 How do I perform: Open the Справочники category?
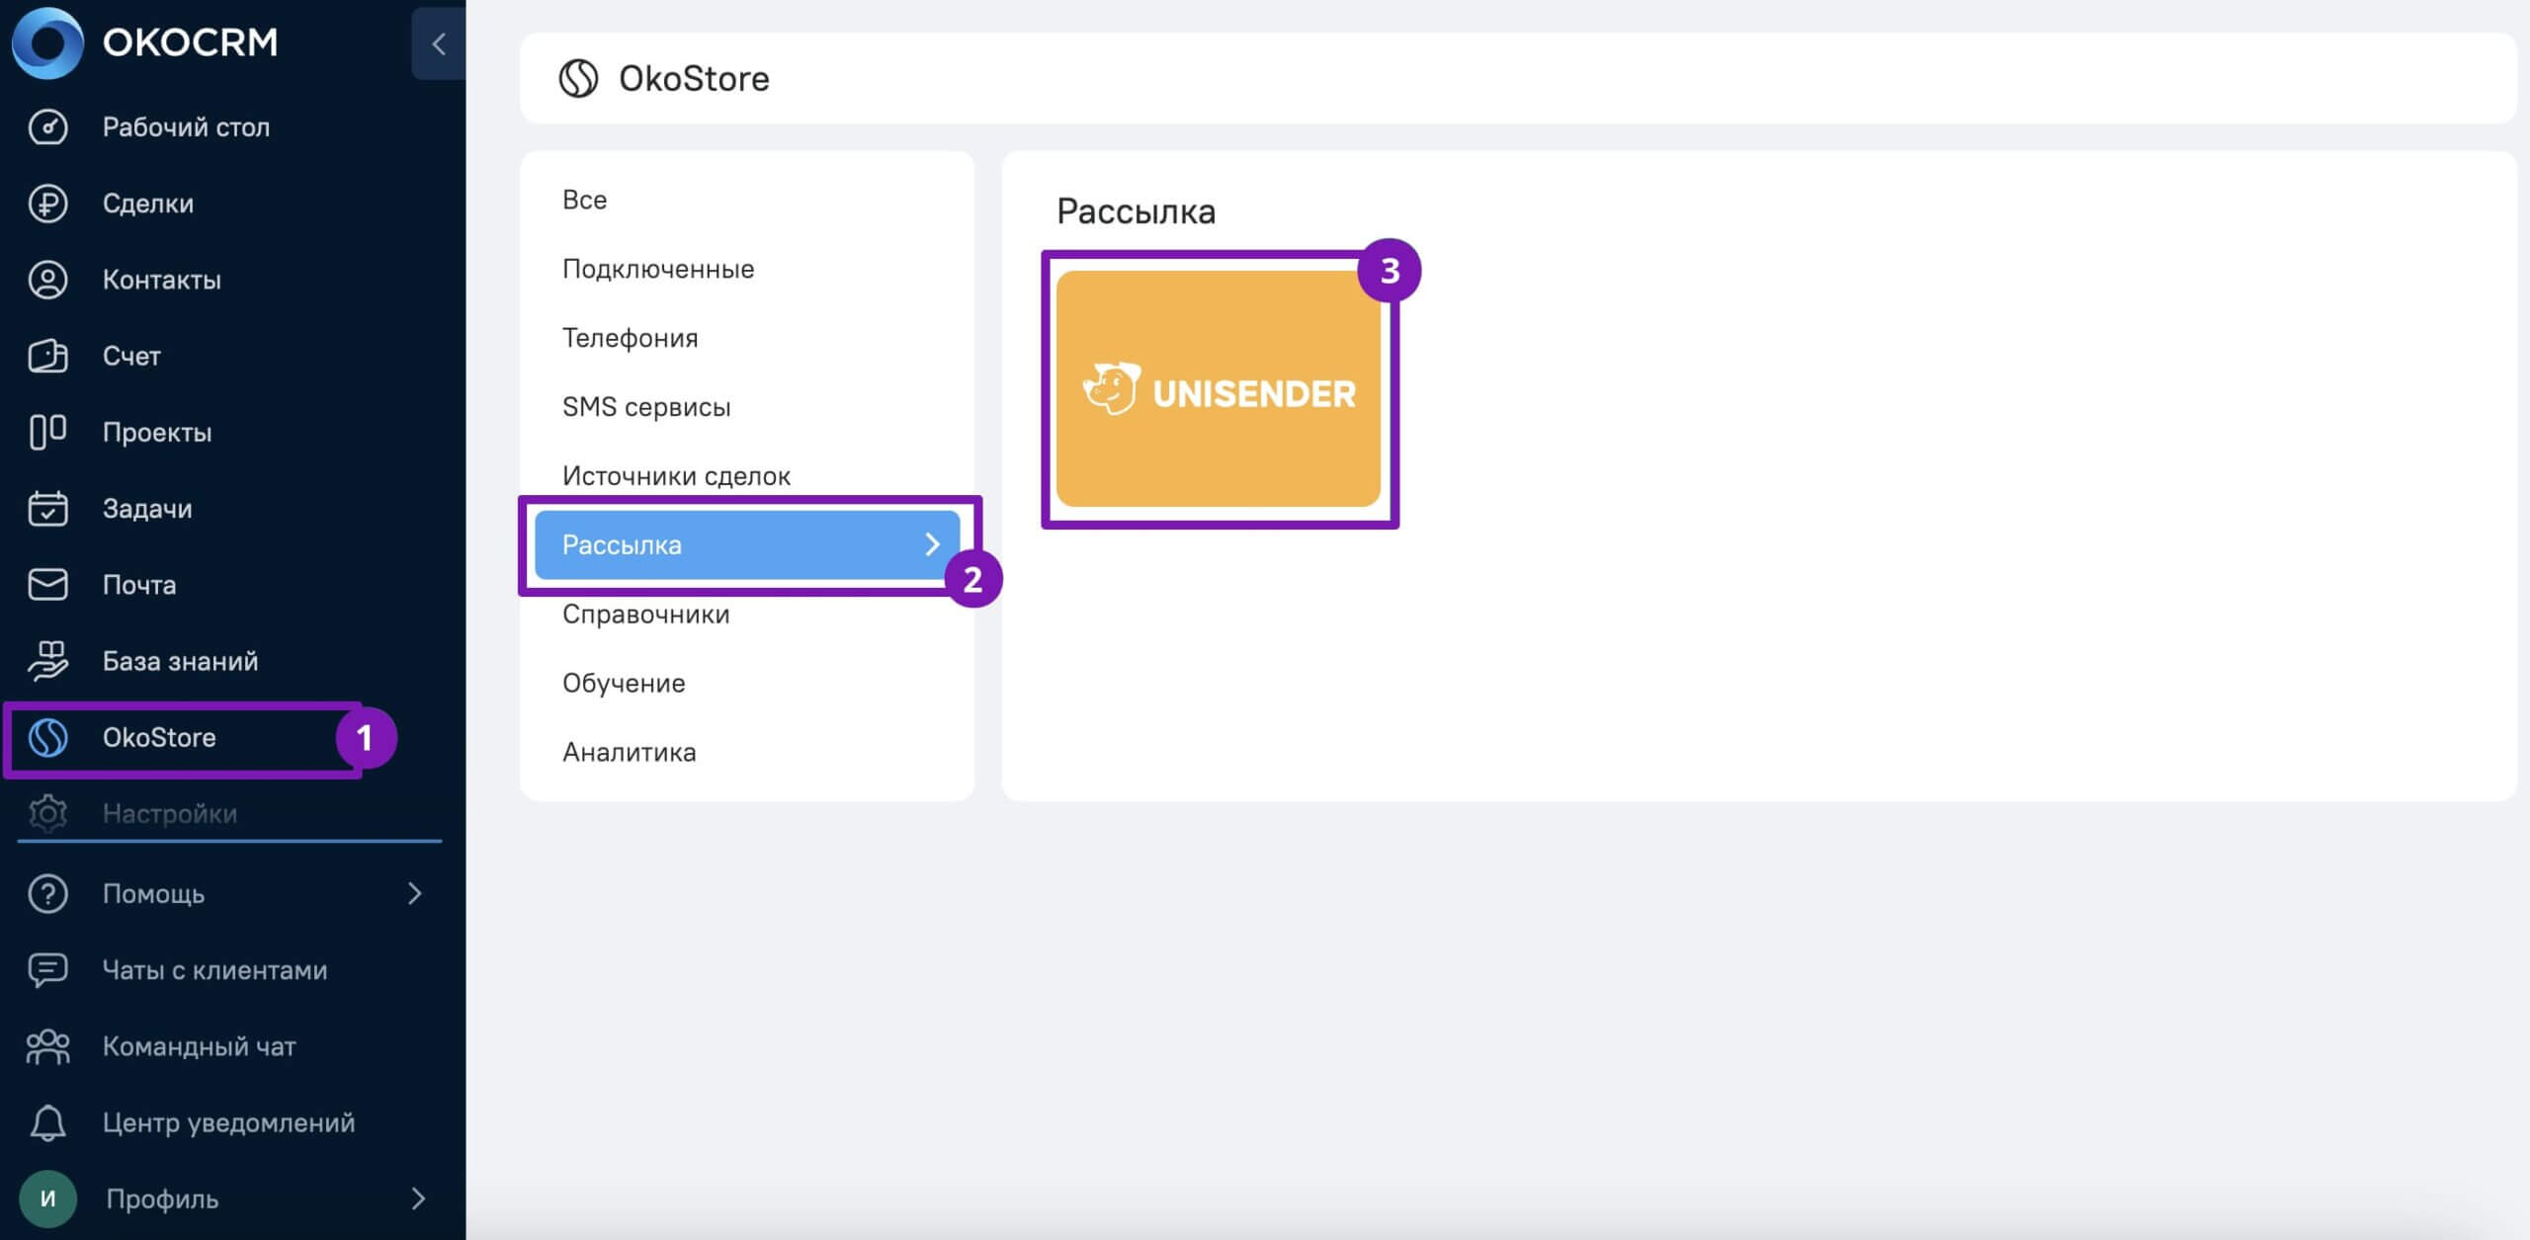pyautogui.click(x=645, y=615)
